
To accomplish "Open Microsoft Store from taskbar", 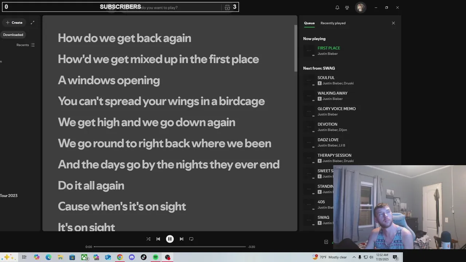I will click(x=72, y=257).
